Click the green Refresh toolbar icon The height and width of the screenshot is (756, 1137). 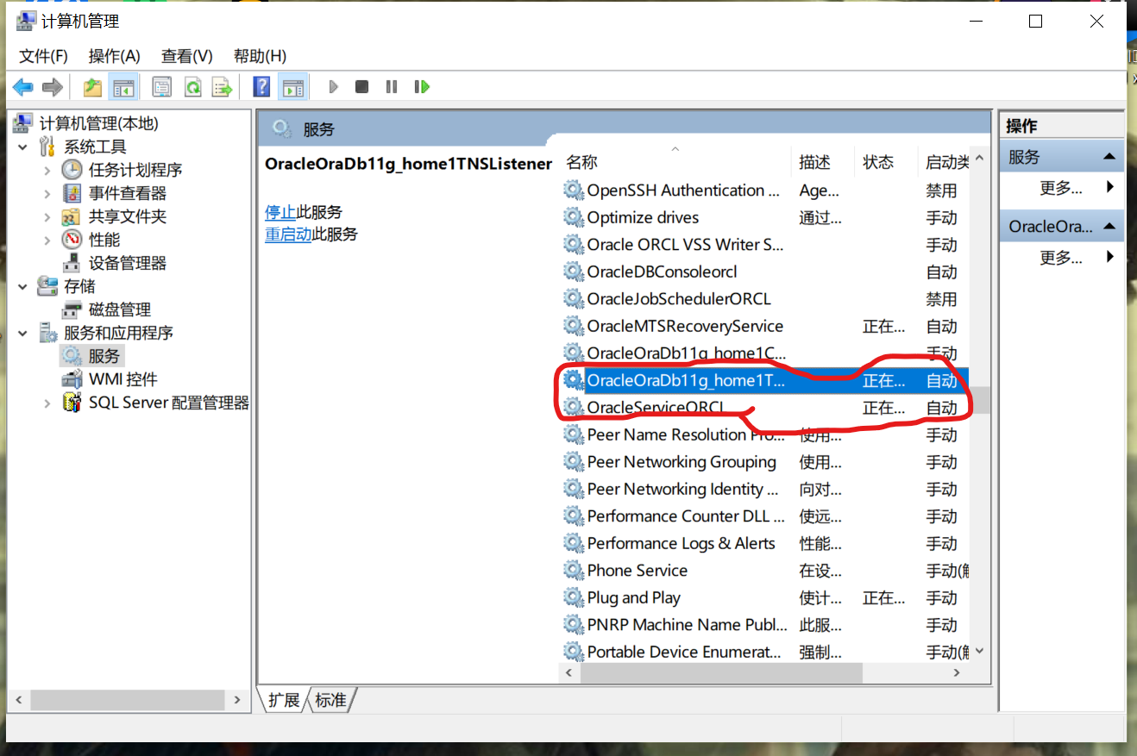pos(192,87)
